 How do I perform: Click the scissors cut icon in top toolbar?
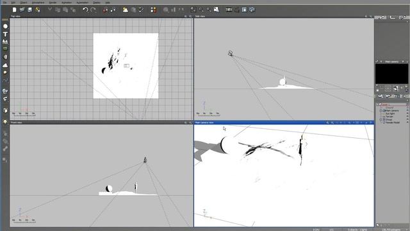click(x=50, y=10)
